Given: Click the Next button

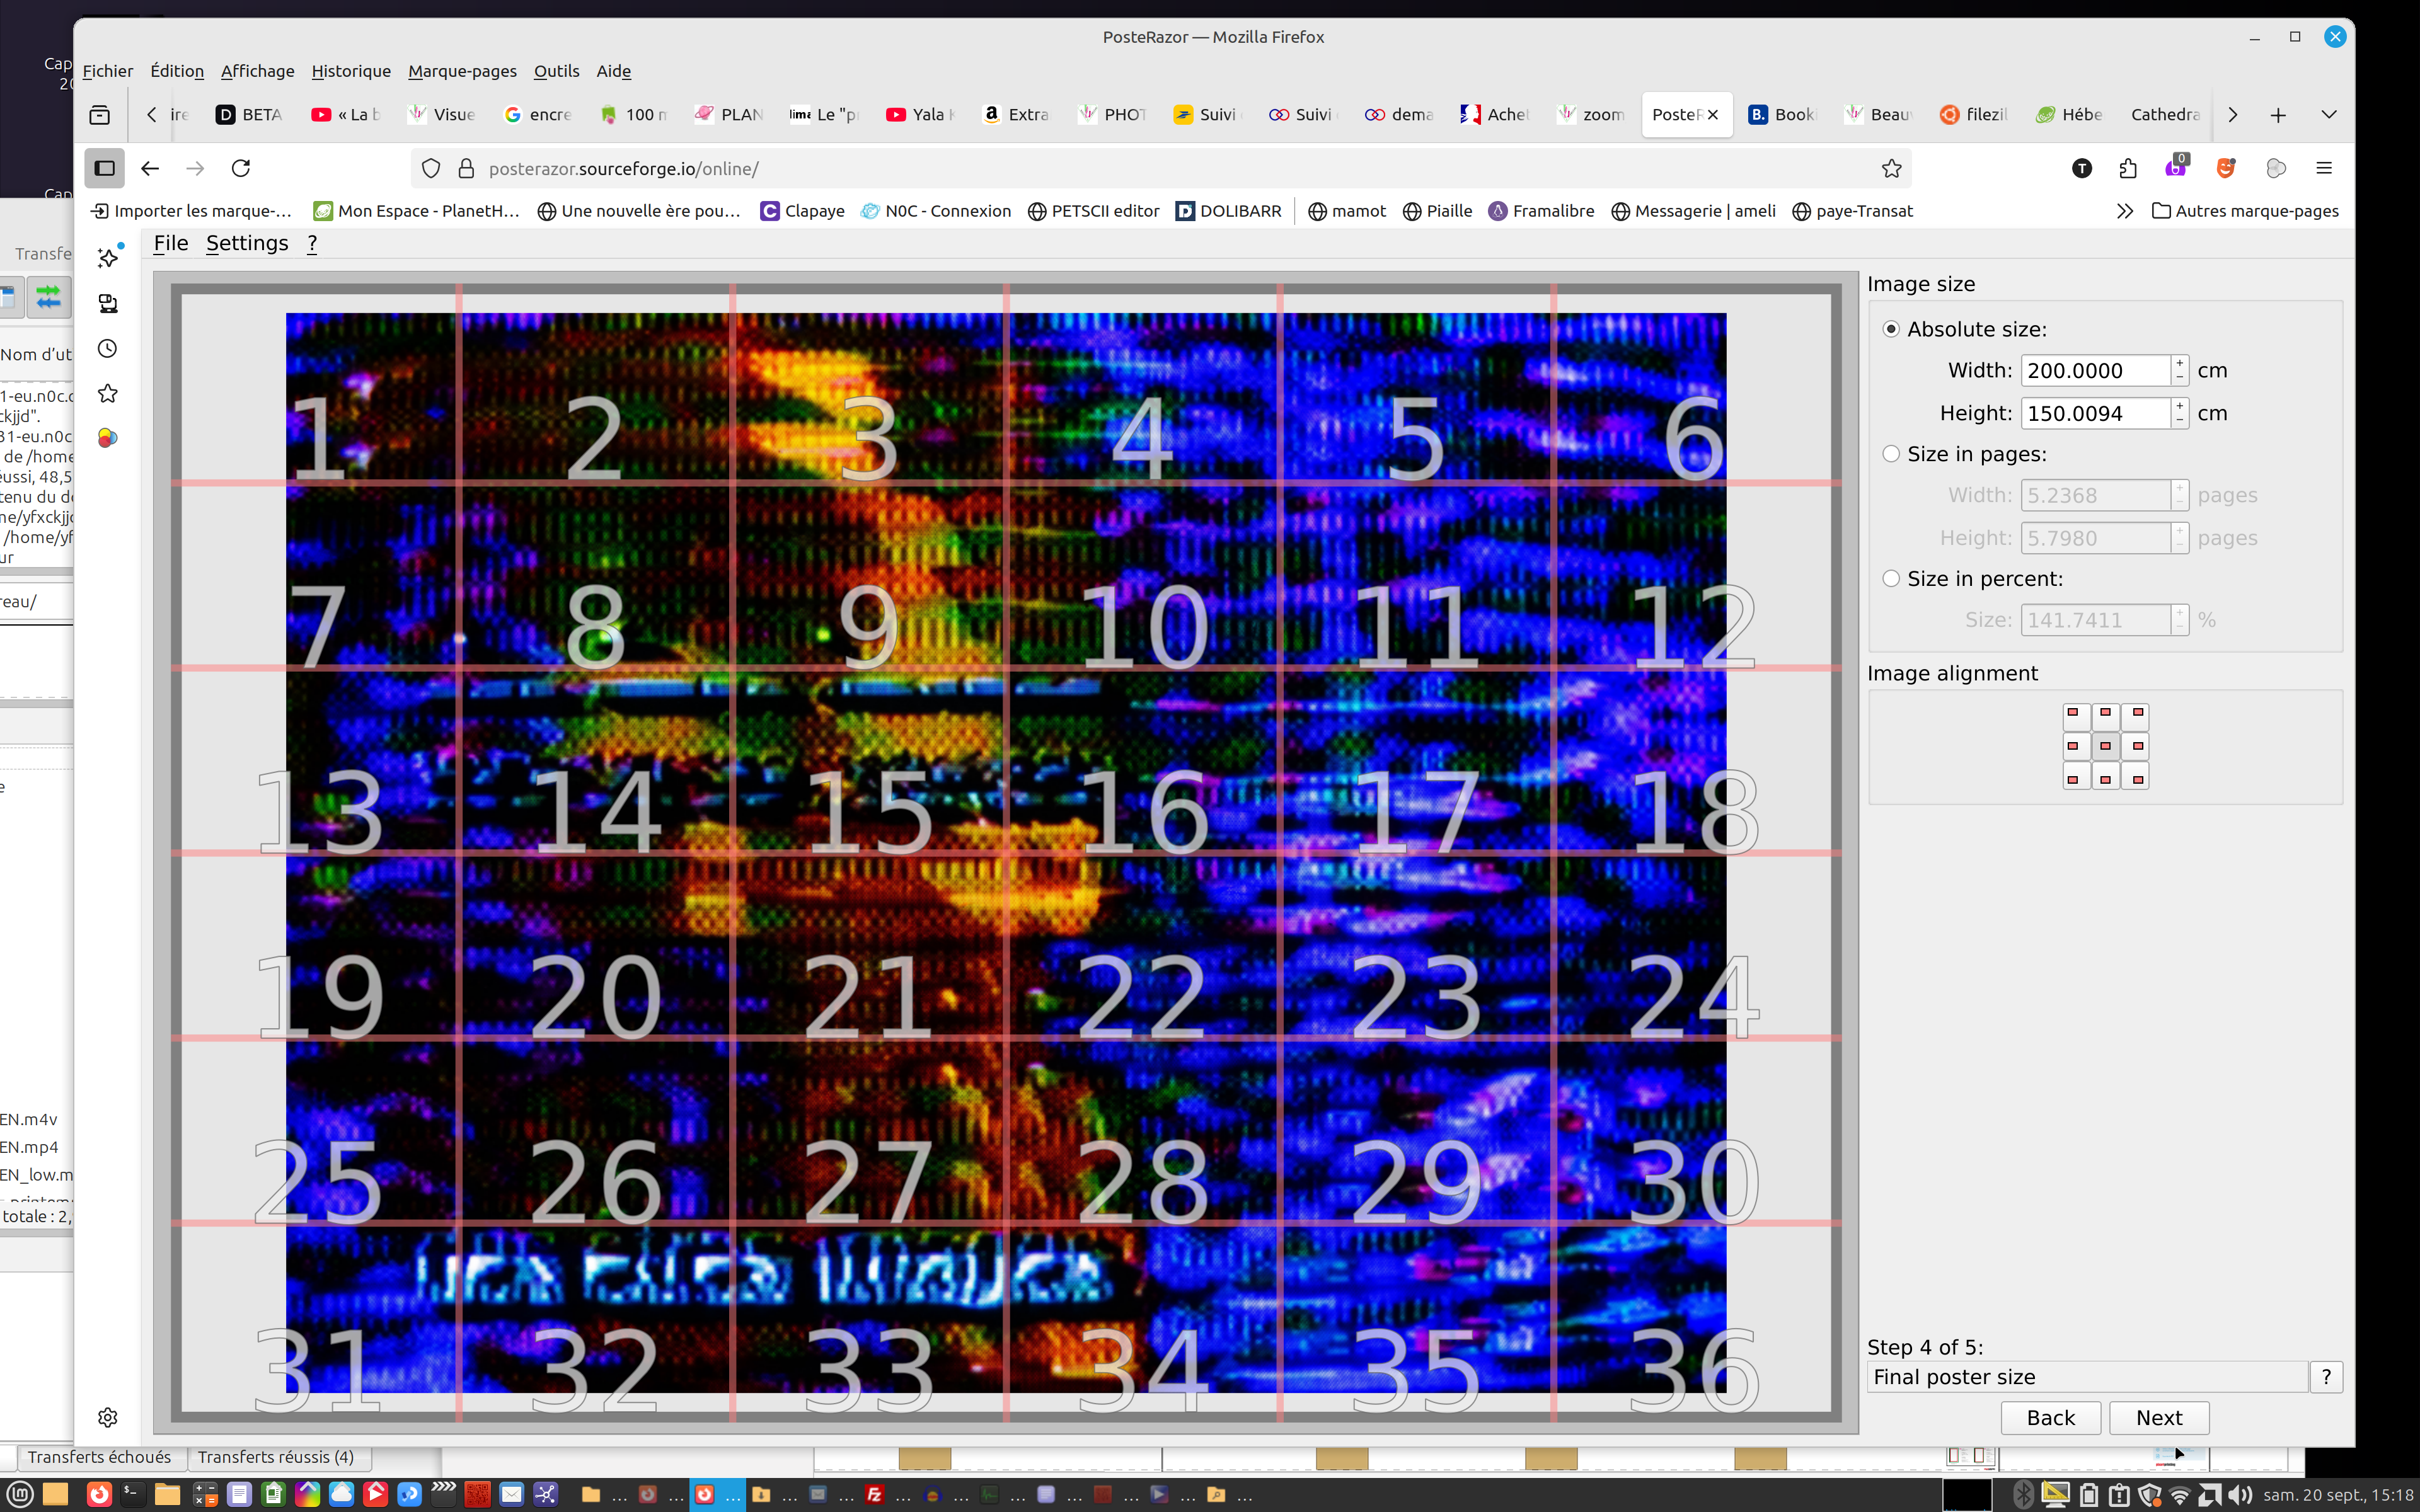Looking at the screenshot, I should [x=2159, y=1417].
